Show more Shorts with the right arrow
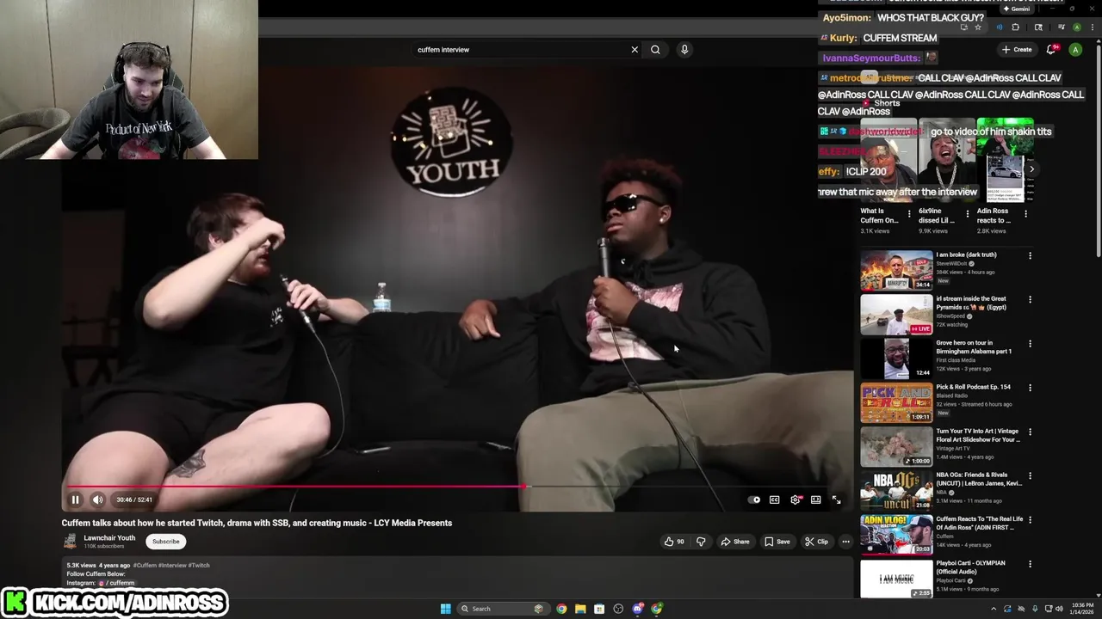Viewport: 1102px width, 619px height. click(x=1031, y=169)
